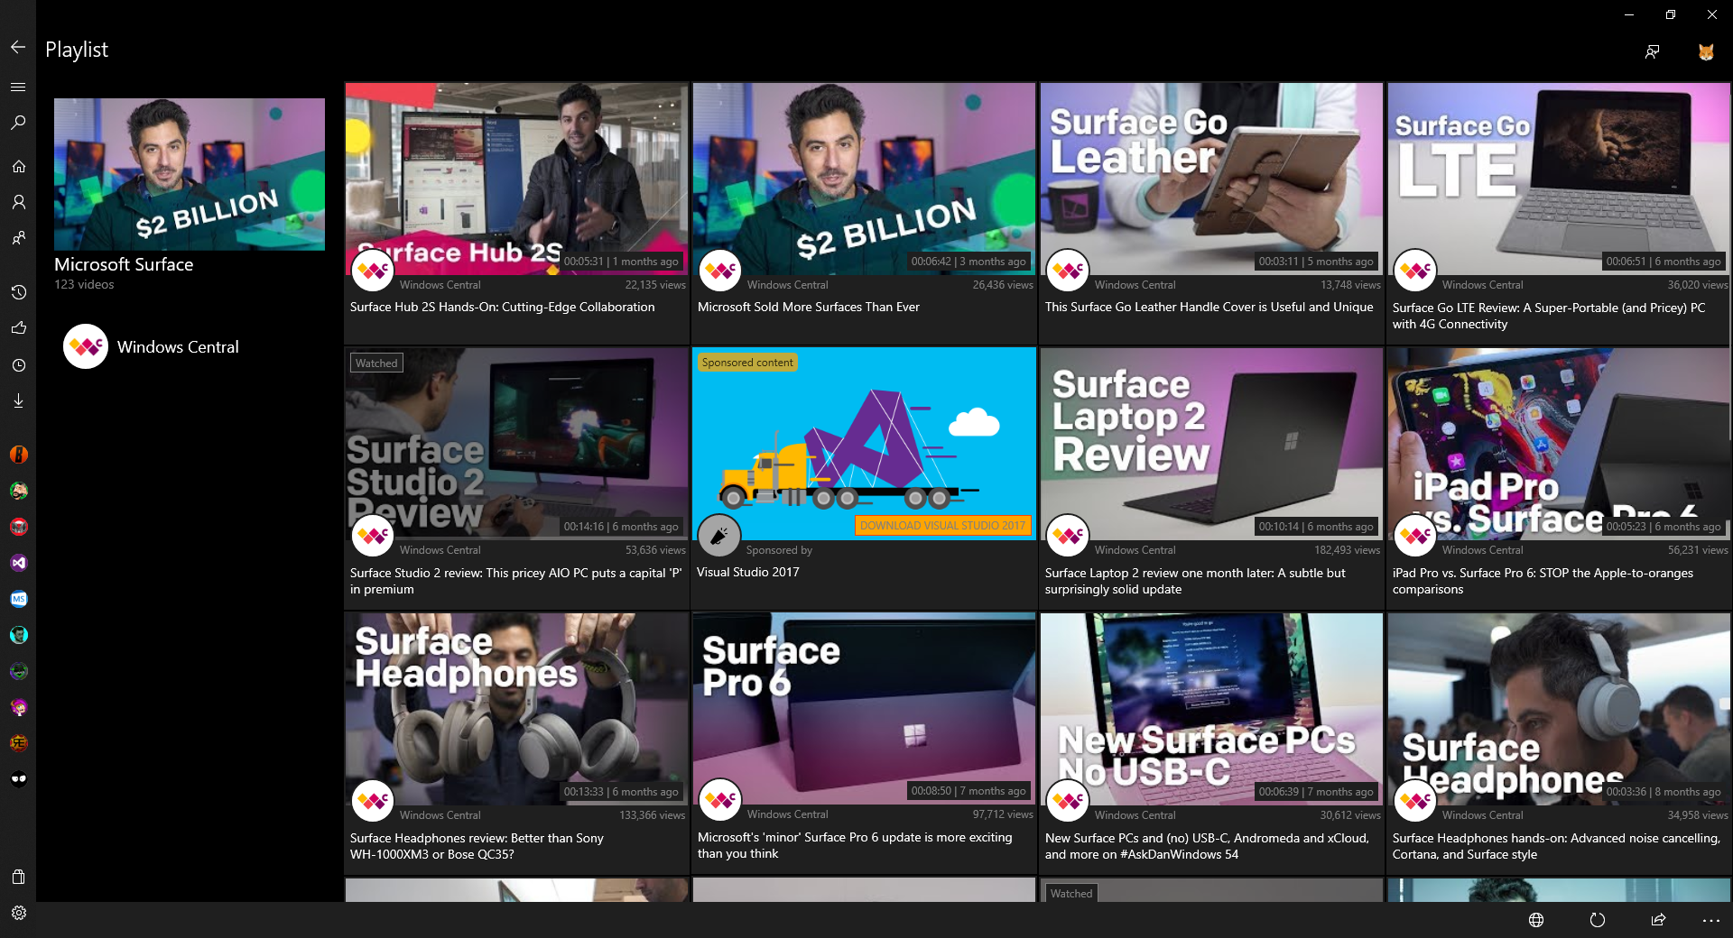This screenshot has height=938, width=1733.
Task: Select the Surface Go LTE review thumbnail
Action: [1558, 178]
